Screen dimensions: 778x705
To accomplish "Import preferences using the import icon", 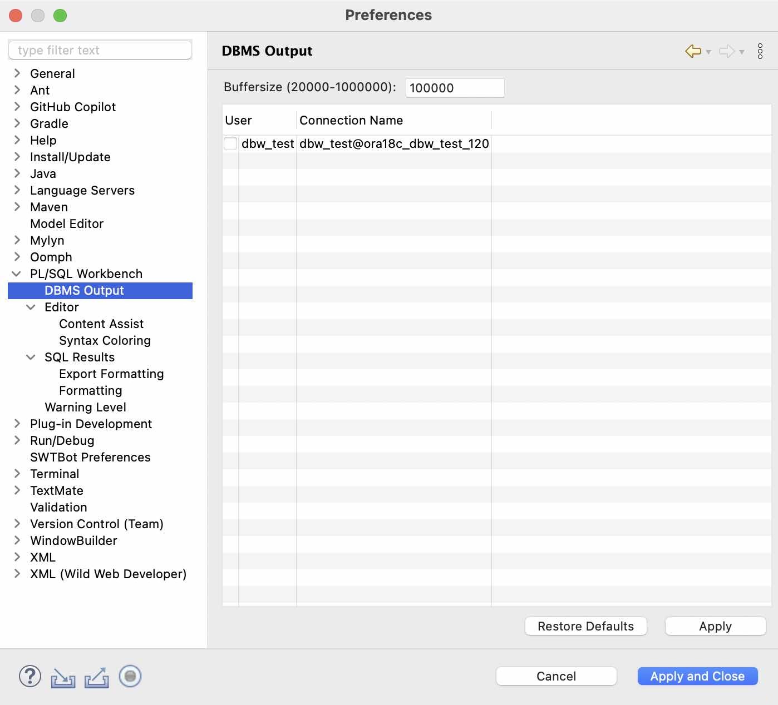I will point(63,677).
